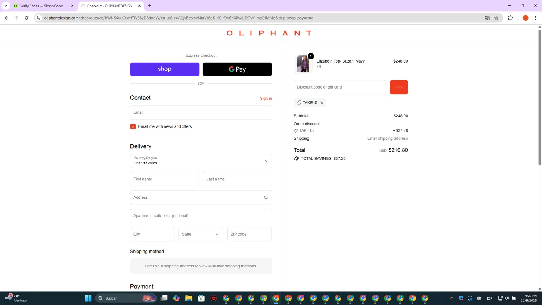Open Copilot from the taskbar
Screen dimensions: 542x305
point(176,298)
